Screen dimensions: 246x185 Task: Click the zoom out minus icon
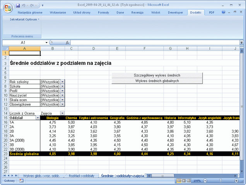[x=205, y=181]
